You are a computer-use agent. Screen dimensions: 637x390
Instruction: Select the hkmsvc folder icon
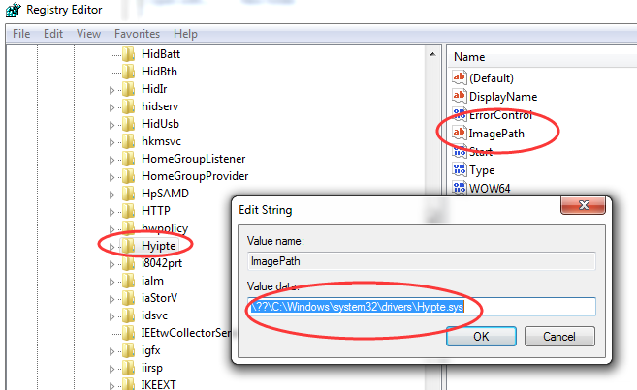[x=128, y=141]
